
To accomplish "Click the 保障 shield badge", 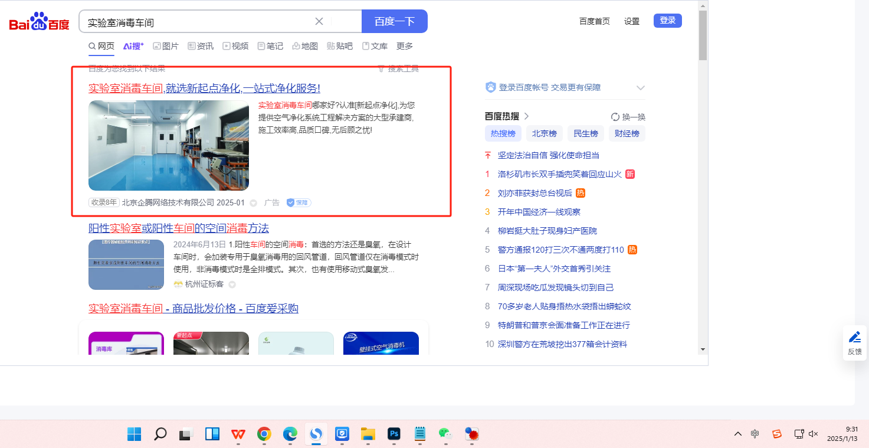I will tap(299, 202).
